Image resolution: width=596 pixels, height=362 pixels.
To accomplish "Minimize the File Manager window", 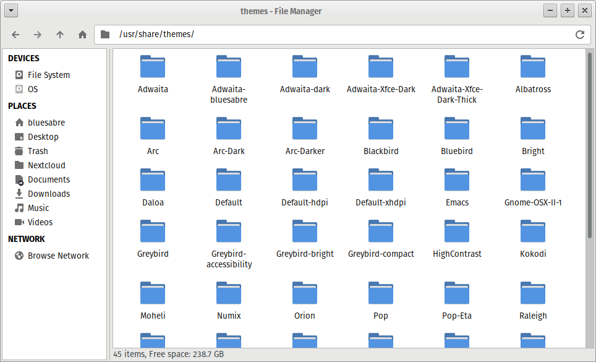I will 550,11.
